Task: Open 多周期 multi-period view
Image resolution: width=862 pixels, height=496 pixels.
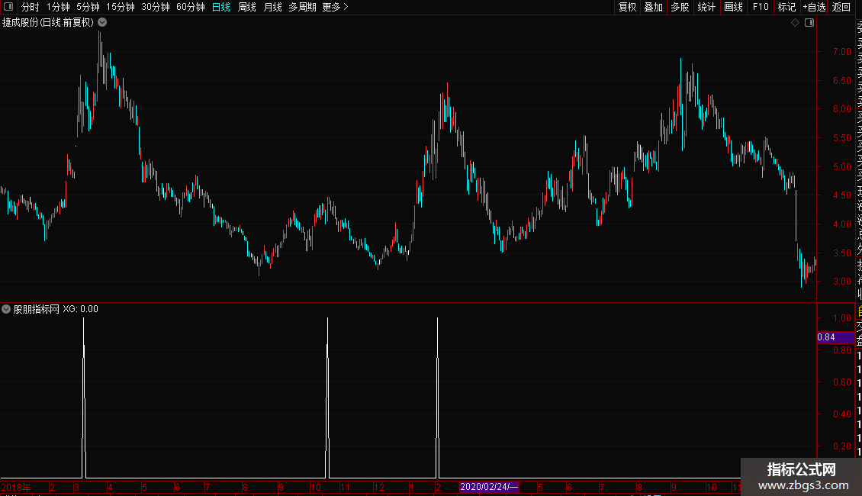Action: 302,7
